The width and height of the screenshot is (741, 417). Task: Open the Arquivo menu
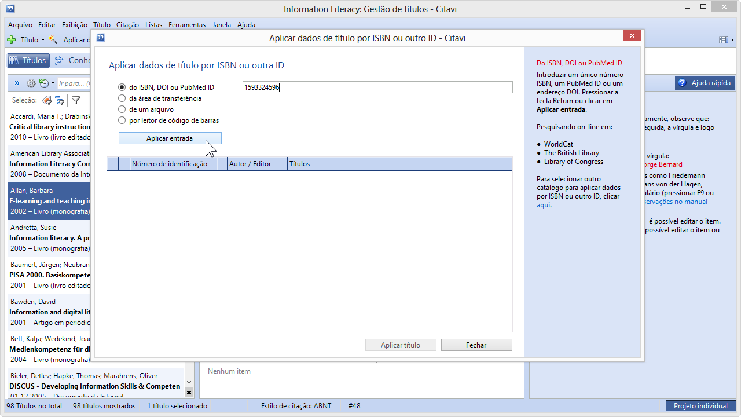pos(20,25)
